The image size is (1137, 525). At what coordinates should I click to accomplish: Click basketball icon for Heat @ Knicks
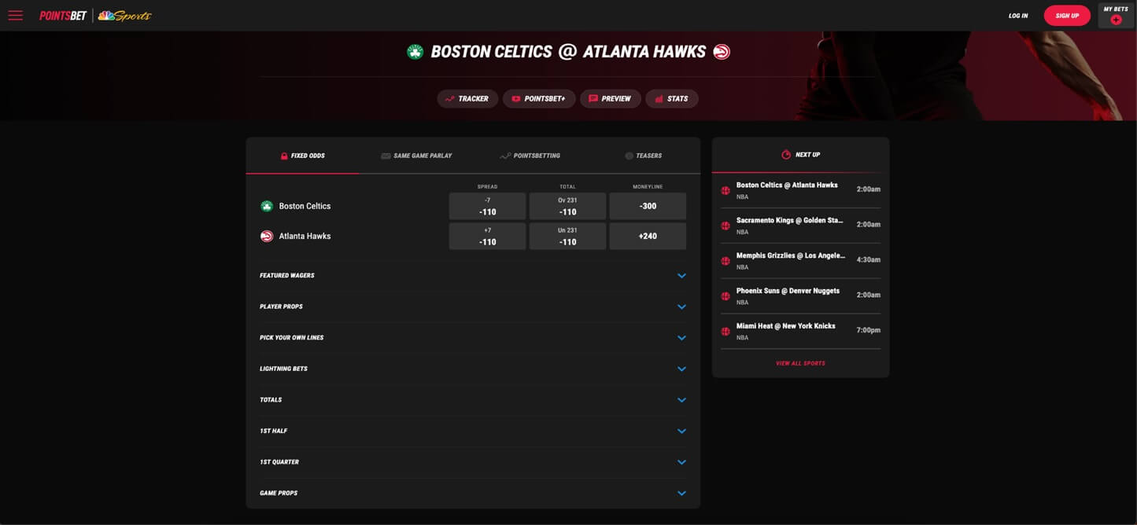pos(725,332)
